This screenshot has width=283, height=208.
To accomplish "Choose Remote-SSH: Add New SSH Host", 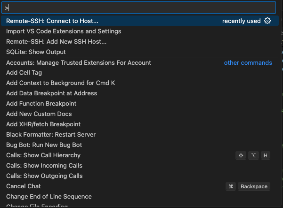I will point(140,42).
